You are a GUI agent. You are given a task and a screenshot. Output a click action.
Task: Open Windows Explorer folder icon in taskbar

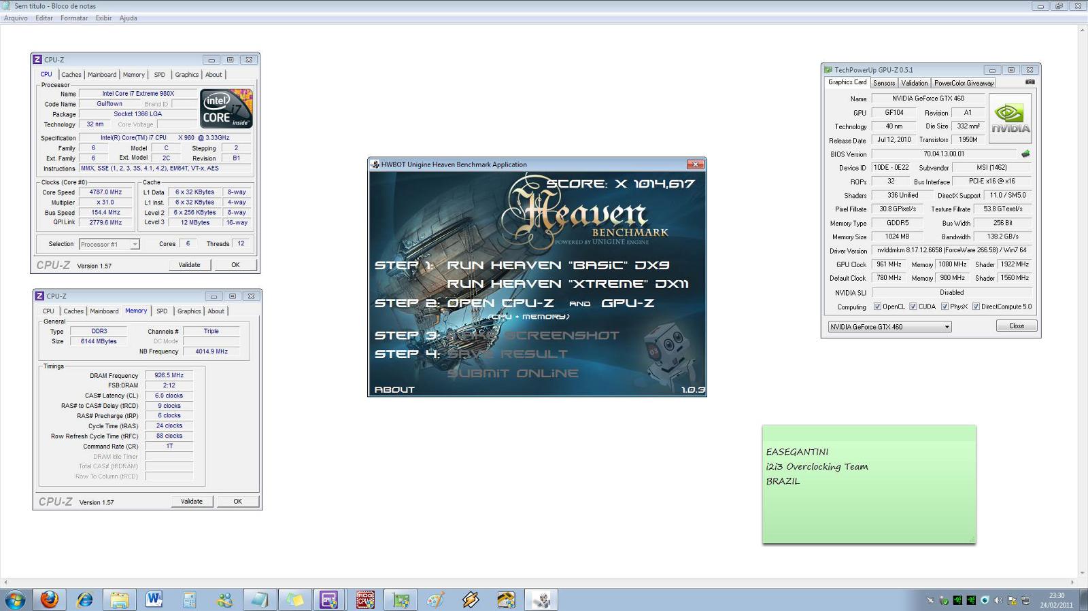point(120,599)
